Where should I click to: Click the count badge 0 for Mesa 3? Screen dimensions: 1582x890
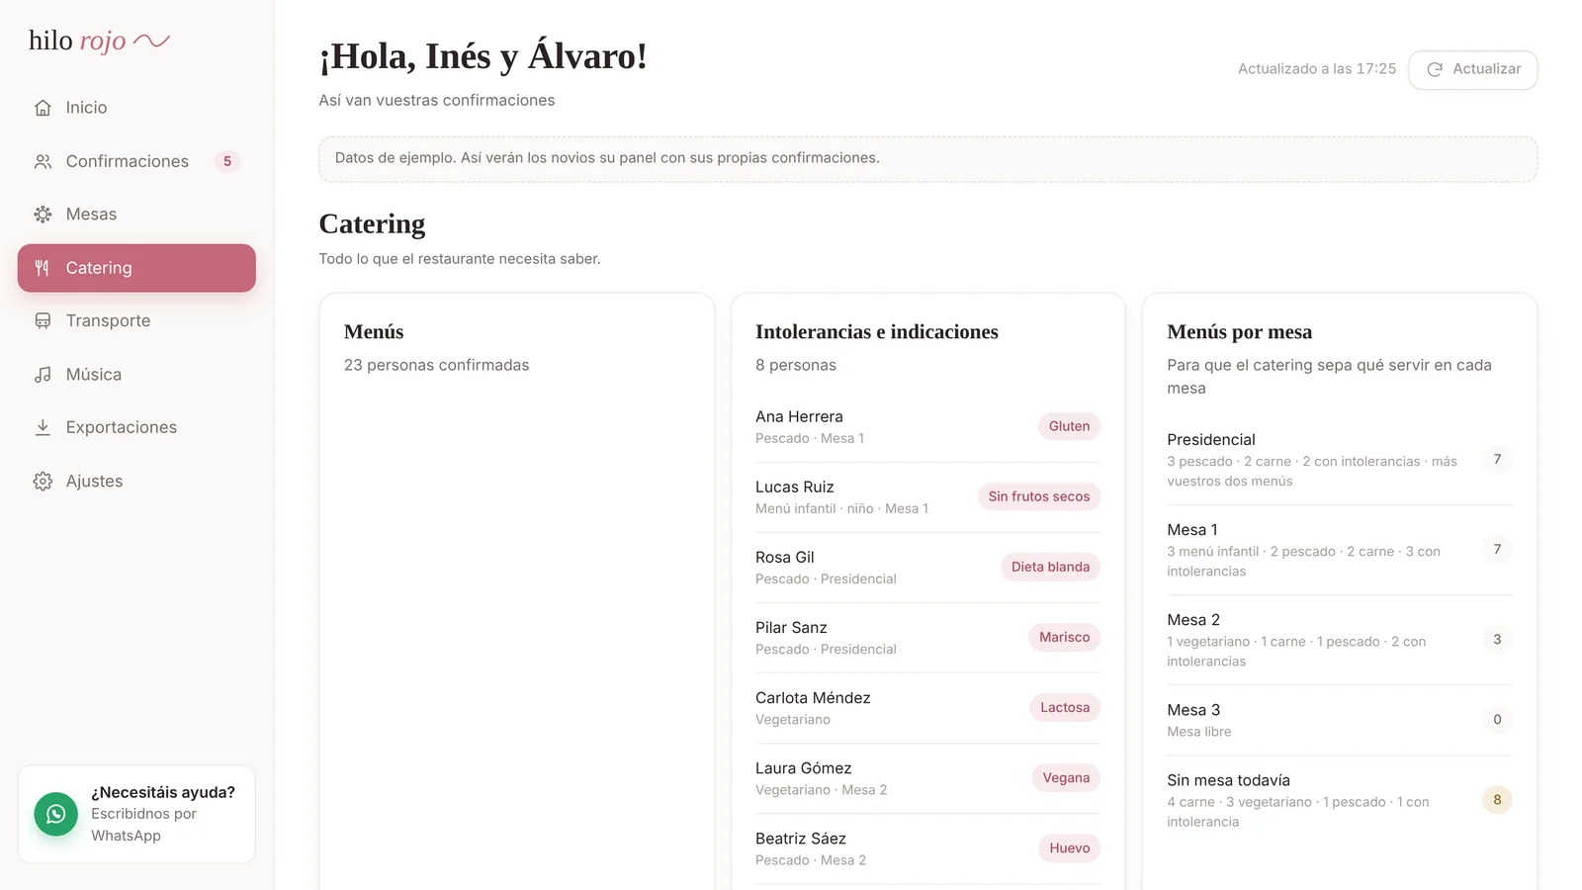1497,719
